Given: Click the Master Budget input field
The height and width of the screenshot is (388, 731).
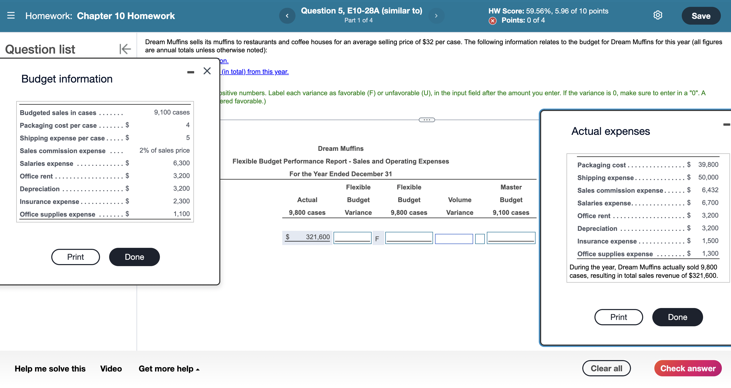Looking at the screenshot, I should (510, 237).
